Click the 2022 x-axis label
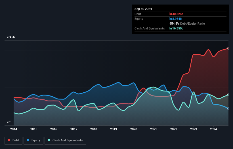 coord(174,129)
